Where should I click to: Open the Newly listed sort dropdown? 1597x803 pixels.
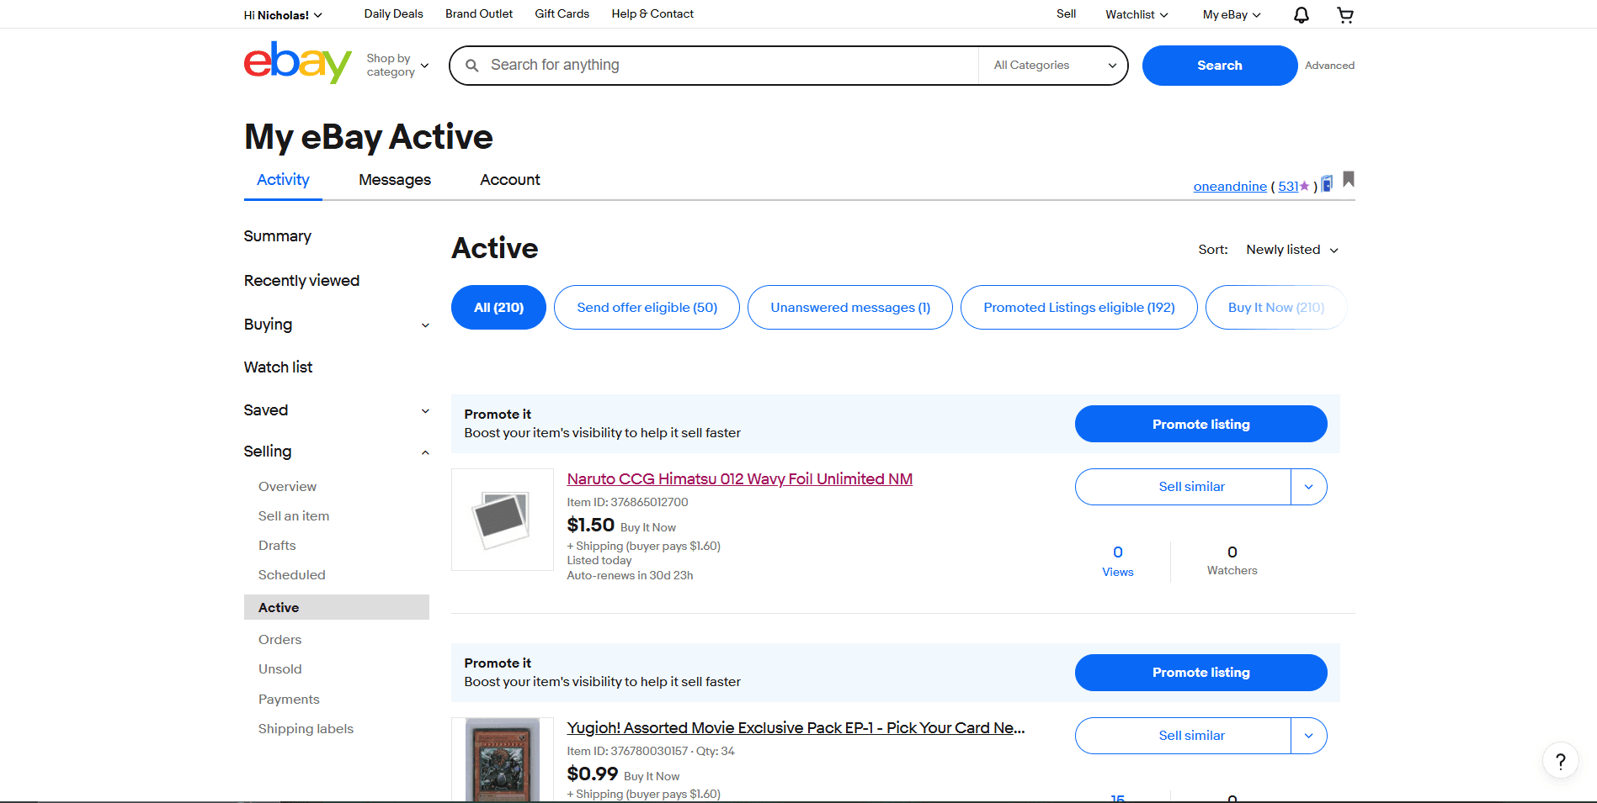[x=1291, y=249]
